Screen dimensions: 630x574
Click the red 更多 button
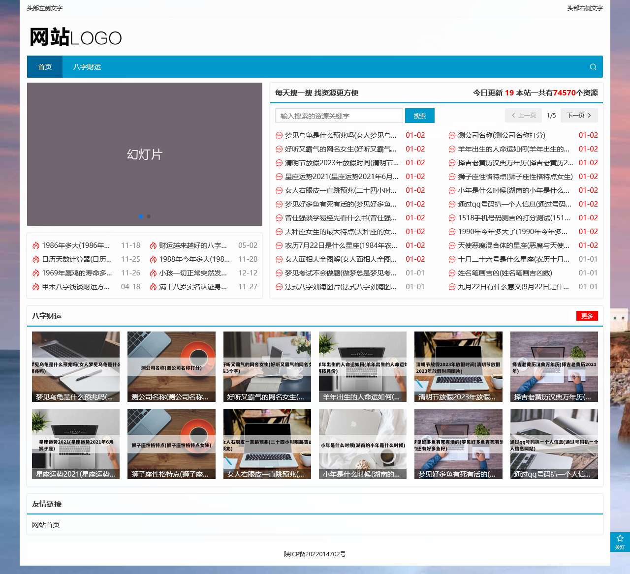(587, 316)
